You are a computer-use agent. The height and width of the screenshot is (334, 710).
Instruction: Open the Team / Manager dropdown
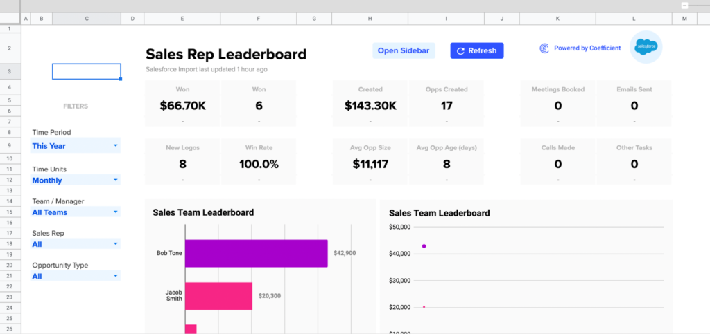[x=115, y=212]
